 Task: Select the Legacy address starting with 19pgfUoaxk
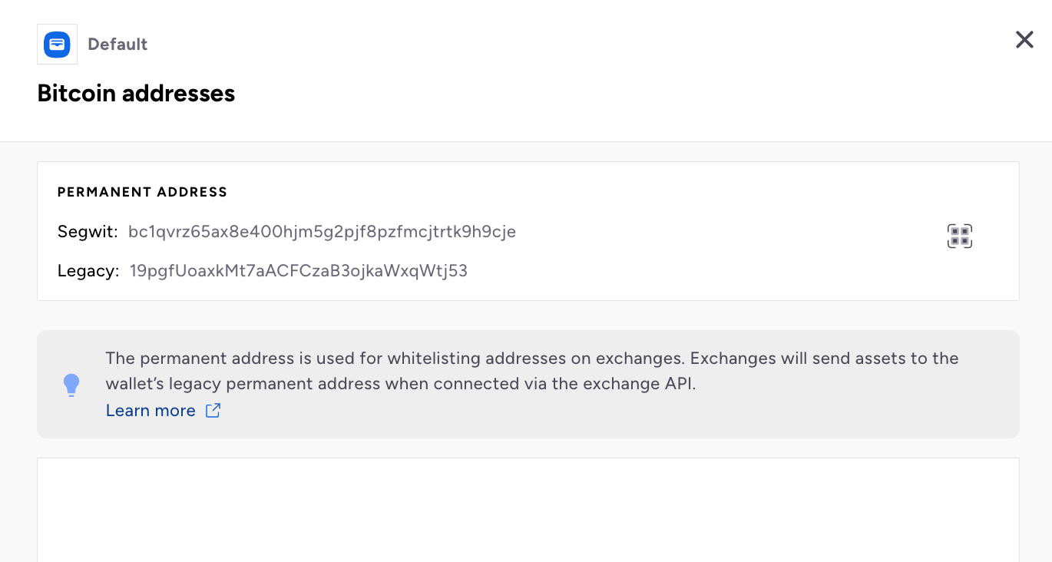299,270
